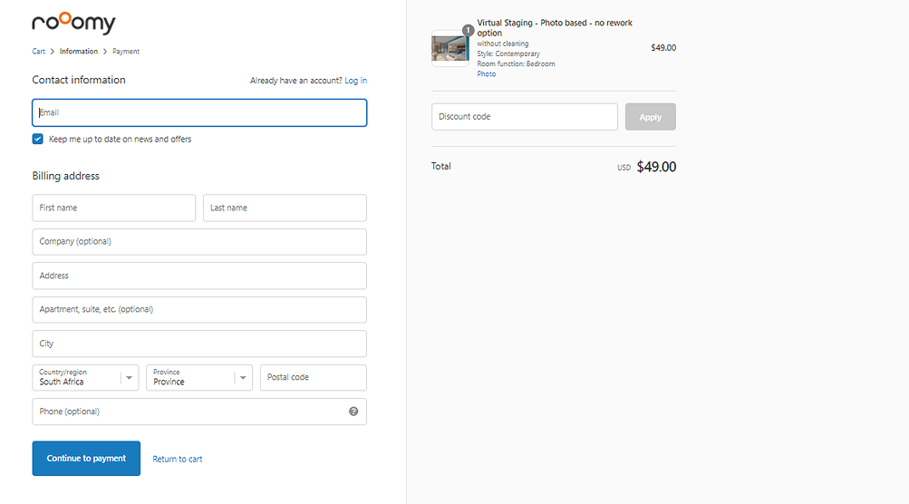Click the Roomy logo
The image size is (909, 504).
point(73,24)
